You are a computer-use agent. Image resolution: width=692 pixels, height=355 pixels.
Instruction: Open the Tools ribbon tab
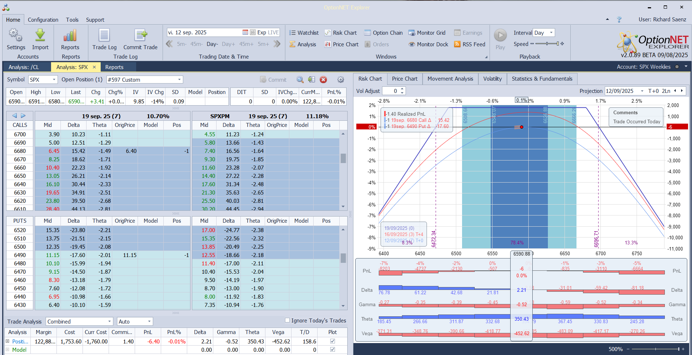tap(72, 20)
